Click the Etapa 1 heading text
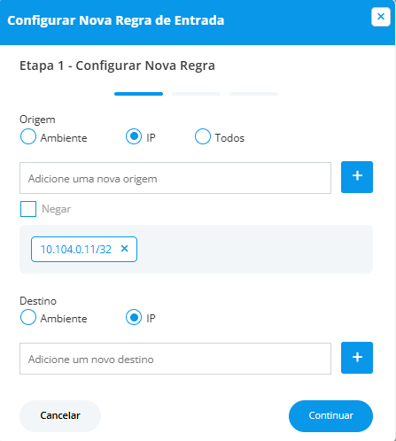 tap(117, 66)
